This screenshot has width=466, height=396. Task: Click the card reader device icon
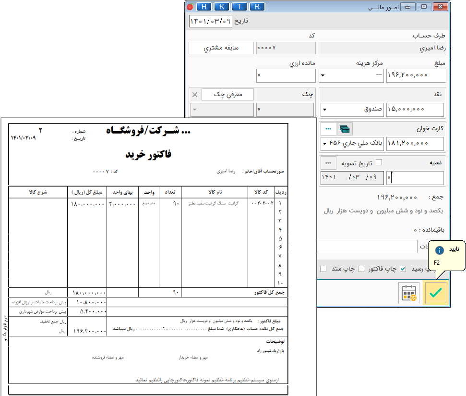[345, 129]
